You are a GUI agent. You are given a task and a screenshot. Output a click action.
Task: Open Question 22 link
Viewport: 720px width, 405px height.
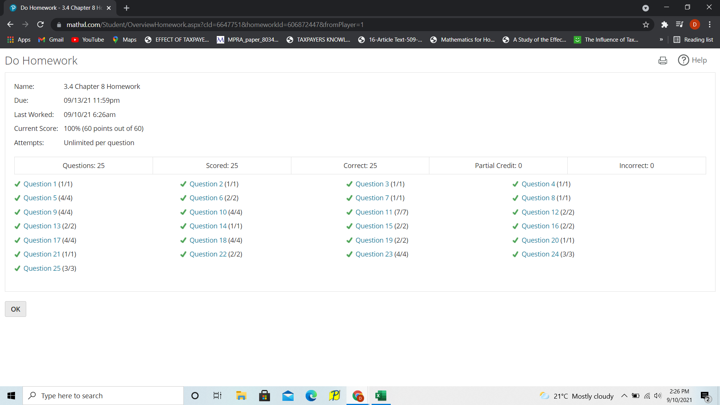click(x=208, y=254)
